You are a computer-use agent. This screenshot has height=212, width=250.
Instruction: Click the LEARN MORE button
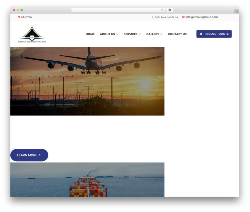[29, 155]
